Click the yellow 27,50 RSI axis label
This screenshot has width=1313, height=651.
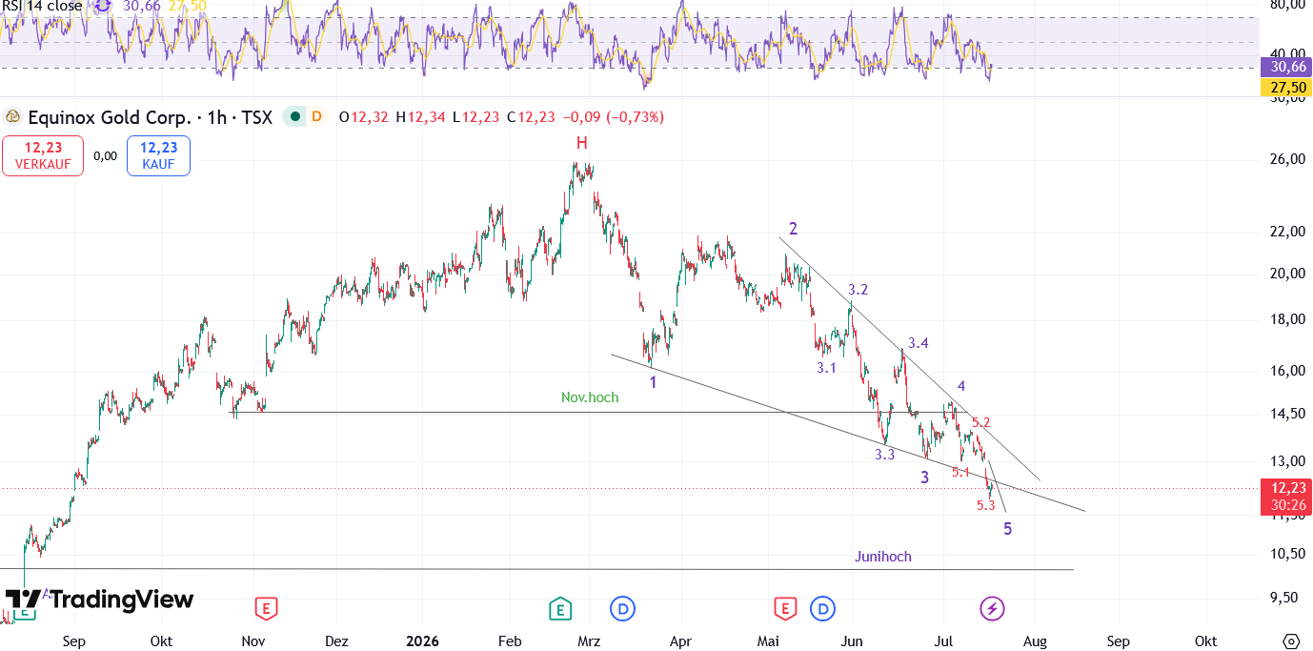pyautogui.click(x=1285, y=87)
